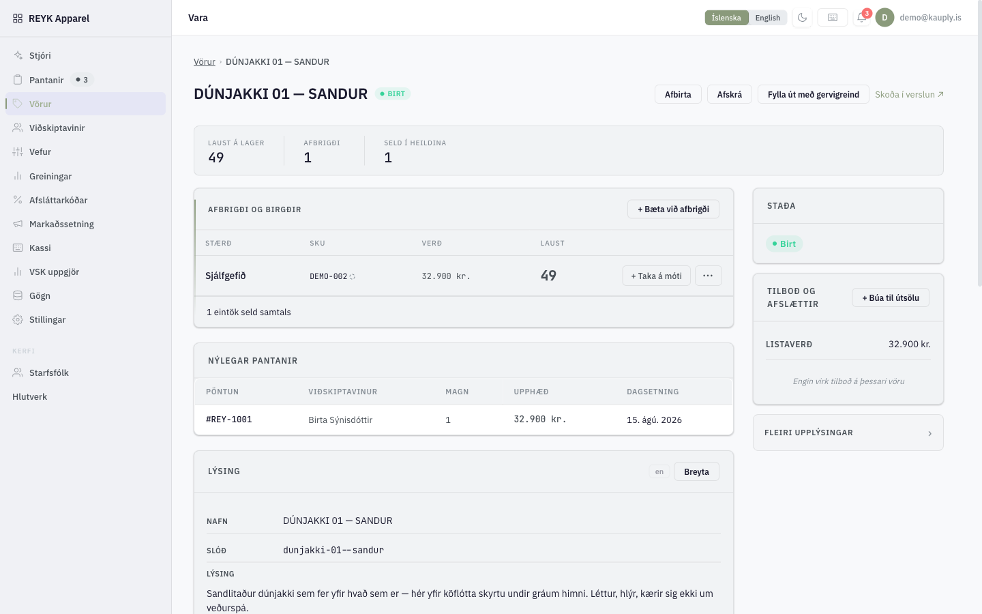Open Markaðssetning section
Viewport: 982px width, 614px height.
pos(85,224)
